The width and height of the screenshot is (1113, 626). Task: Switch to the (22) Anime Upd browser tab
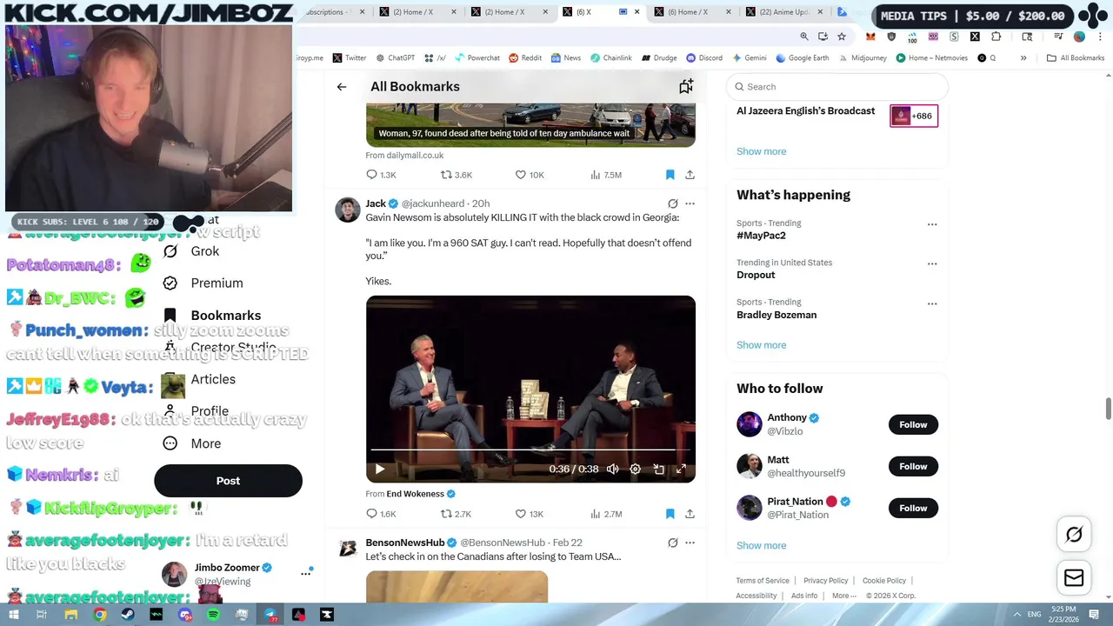(x=784, y=12)
